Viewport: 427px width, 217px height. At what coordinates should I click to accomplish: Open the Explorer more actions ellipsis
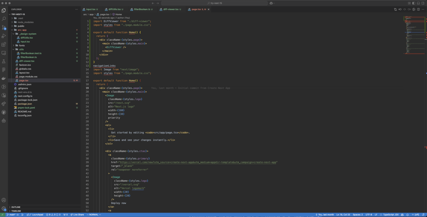coord(77,9)
